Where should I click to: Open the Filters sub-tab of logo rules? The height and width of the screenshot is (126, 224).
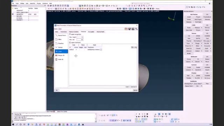click(x=83, y=45)
